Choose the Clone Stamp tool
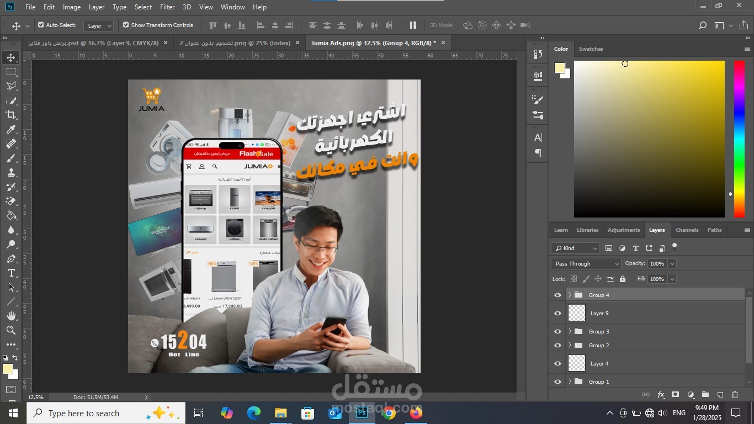Viewport: 754px width, 424px height. (10, 172)
